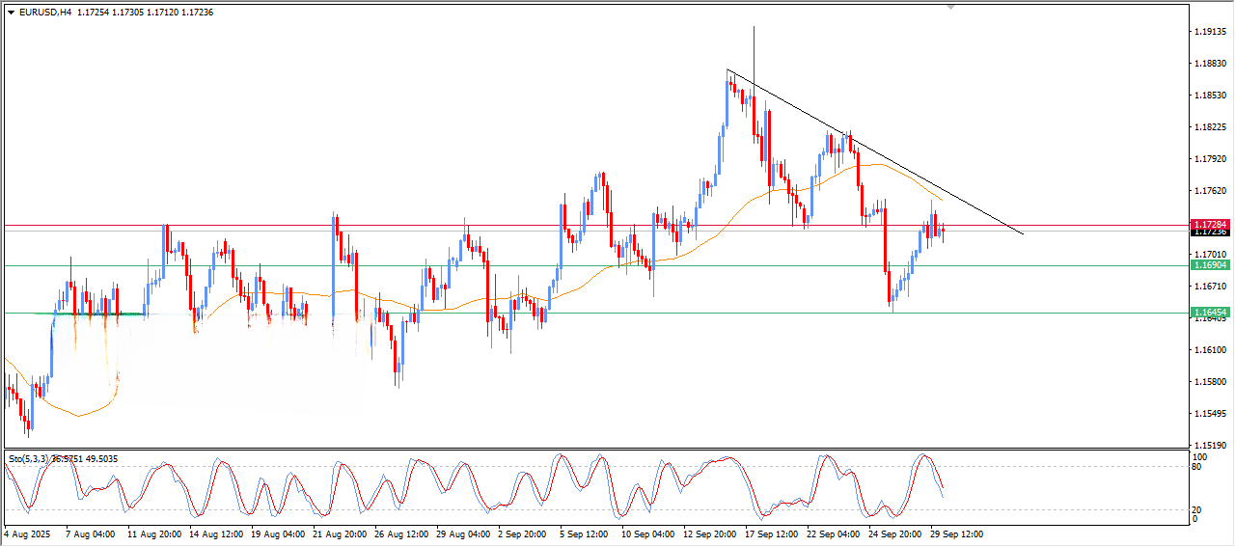The image size is (1235, 547).
Task: Click the 1.19135 value on price scale
Action: [x=1210, y=32]
